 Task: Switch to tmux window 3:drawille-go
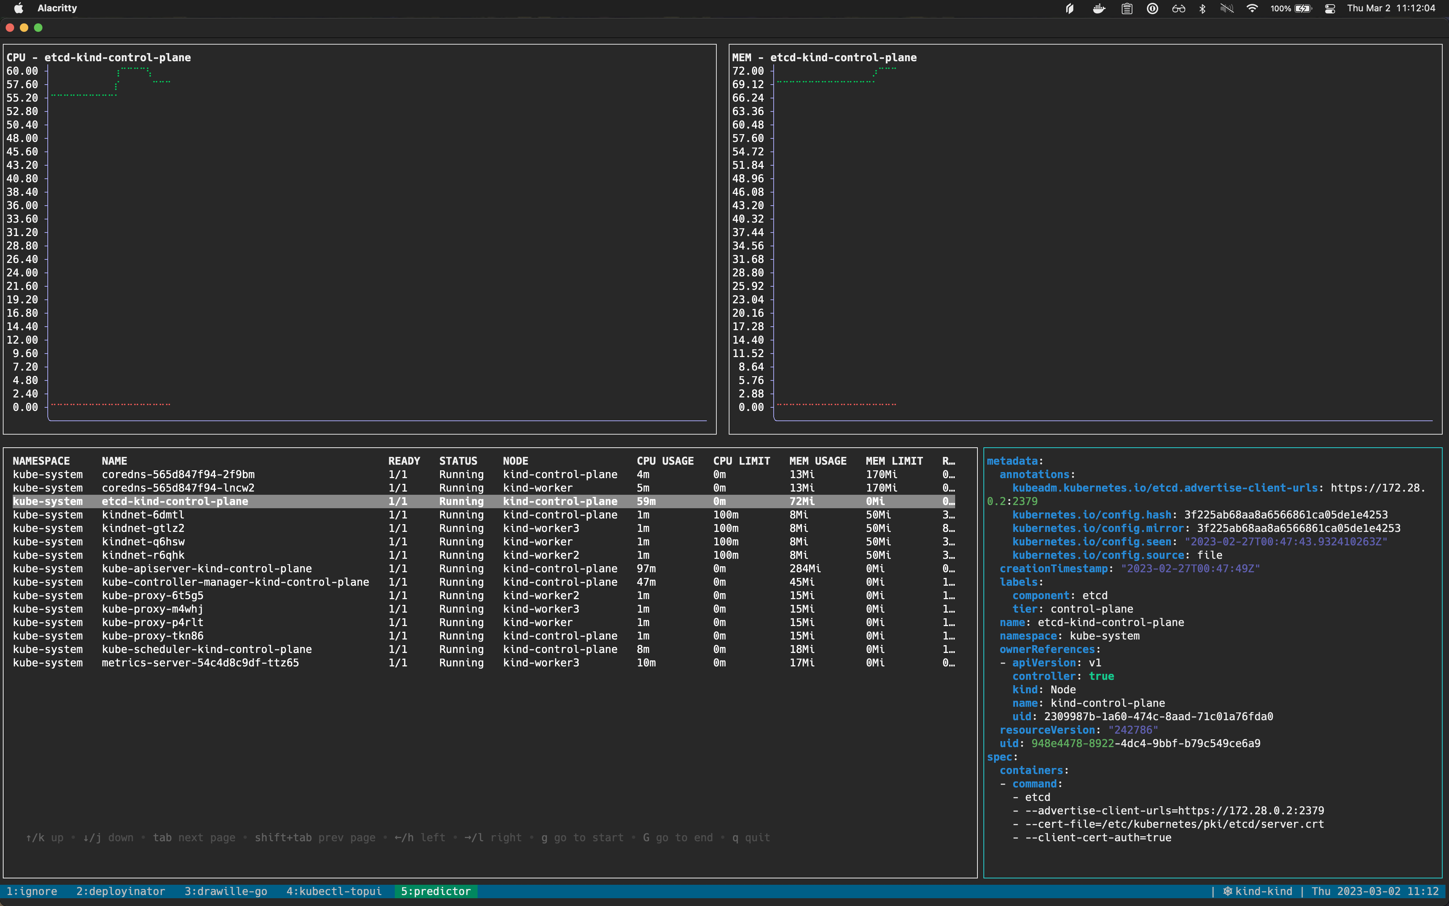click(226, 891)
